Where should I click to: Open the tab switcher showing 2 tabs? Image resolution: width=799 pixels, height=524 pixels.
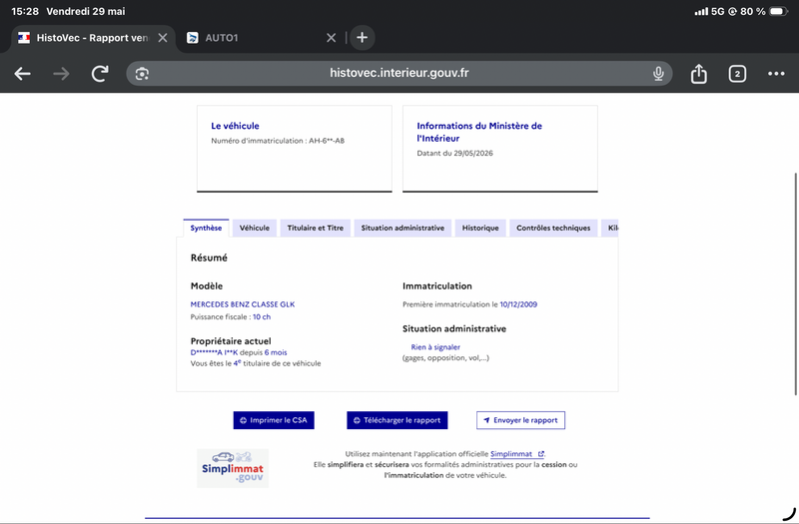pyautogui.click(x=737, y=74)
